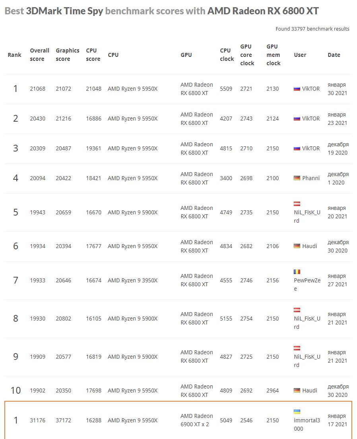
Task: Open the immortal3000 user link
Action: point(307,424)
